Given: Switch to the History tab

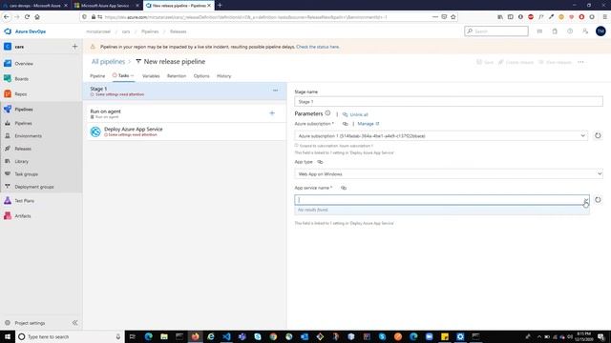Looking at the screenshot, I should click(x=223, y=76).
